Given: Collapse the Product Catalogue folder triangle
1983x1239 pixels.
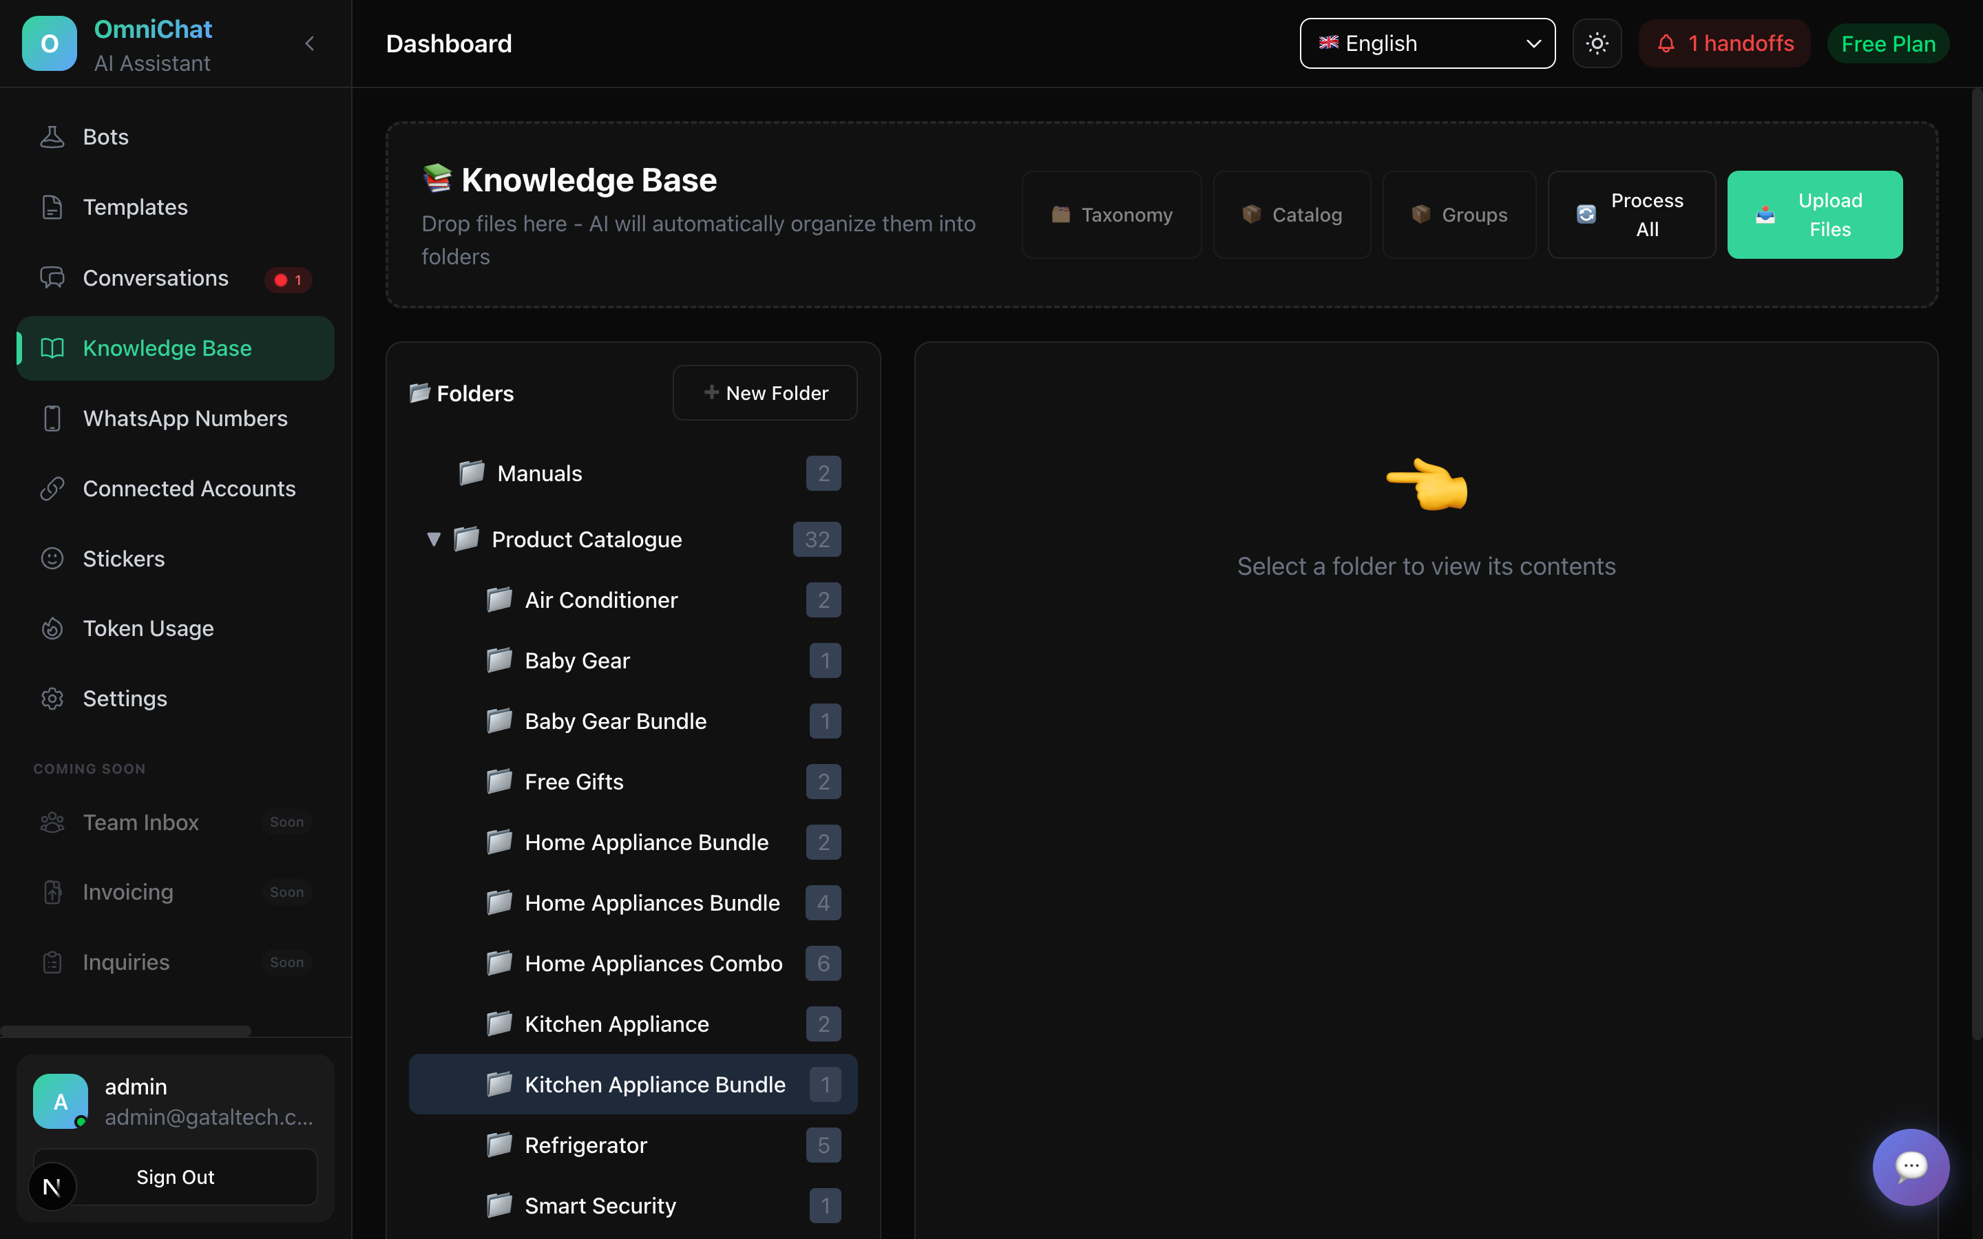Looking at the screenshot, I should pyautogui.click(x=434, y=539).
